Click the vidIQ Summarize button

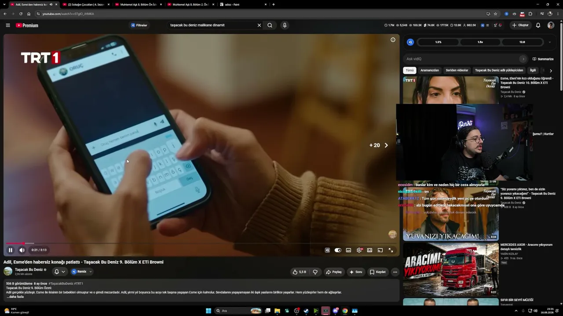[x=543, y=59]
